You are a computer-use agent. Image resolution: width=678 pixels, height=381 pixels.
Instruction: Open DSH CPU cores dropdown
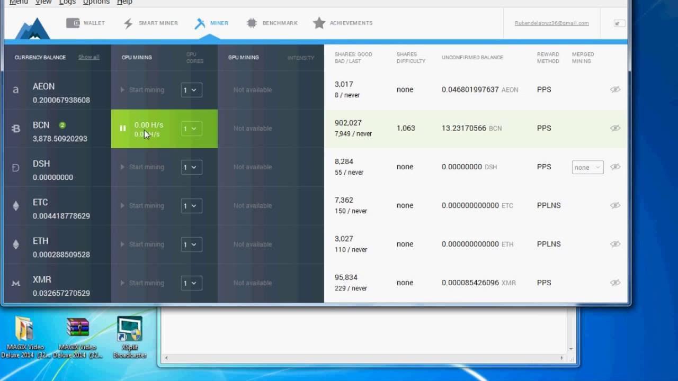coord(191,167)
